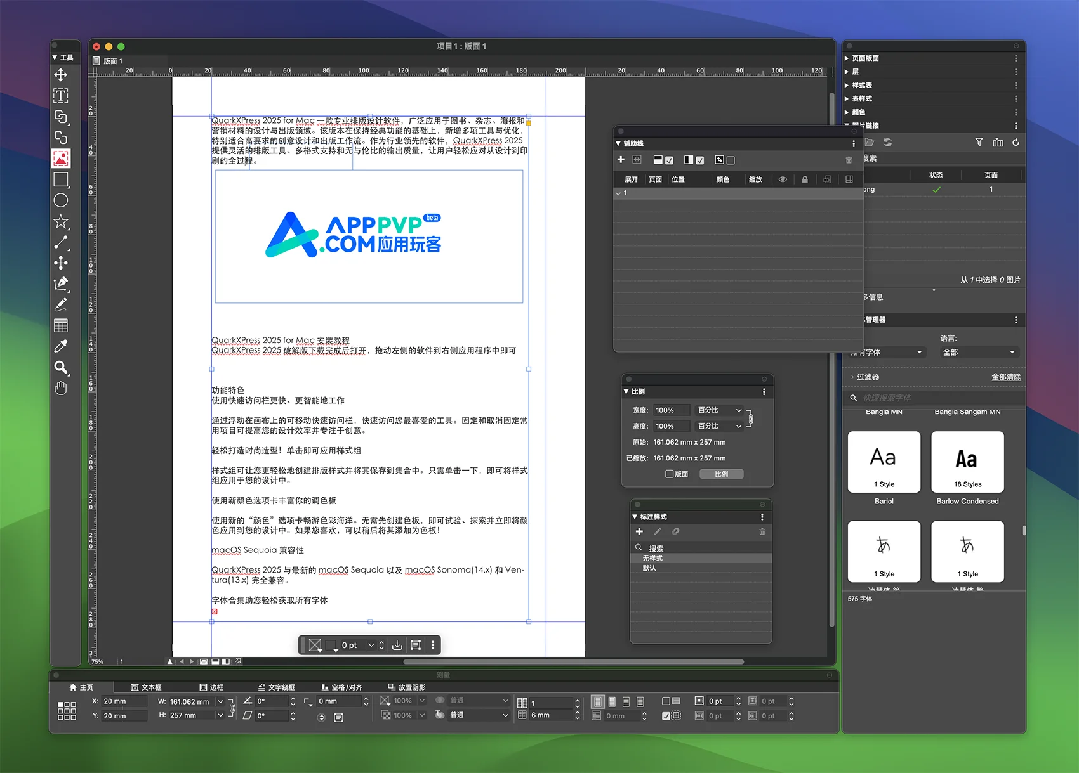This screenshot has width=1079, height=773.
Task: Select the Pan hand tool
Action: pos(61,388)
